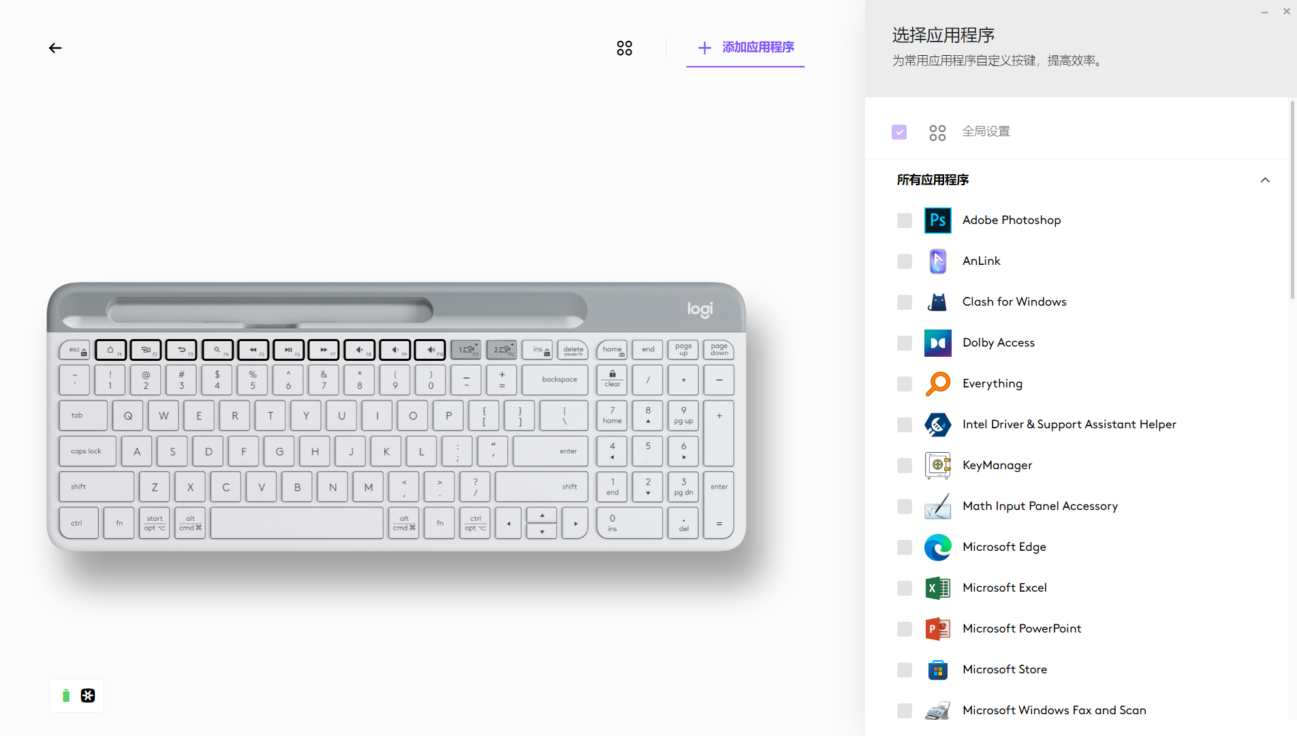Click the F11 device 1 switch key
The image size is (1297, 736).
click(466, 350)
